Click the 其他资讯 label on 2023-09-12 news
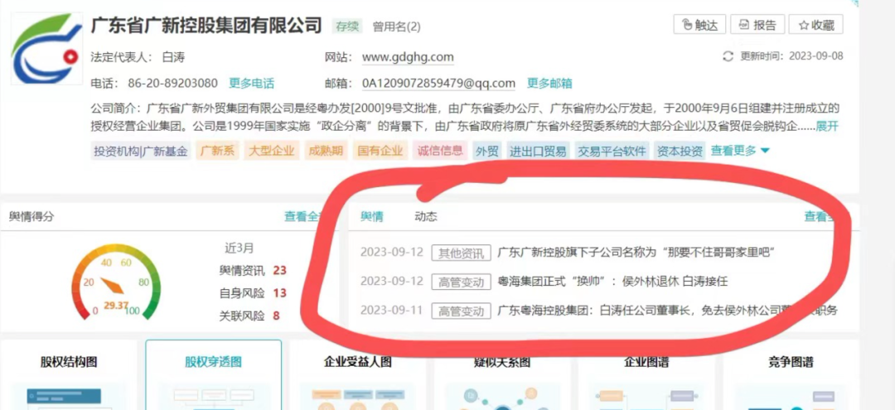This screenshot has height=410, width=895. click(462, 253)
